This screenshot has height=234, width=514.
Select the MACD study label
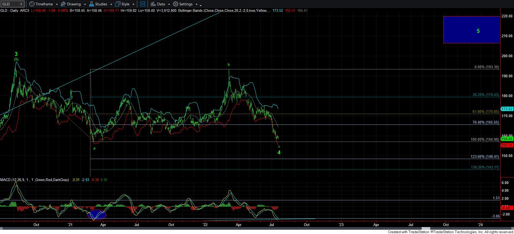(35, 180)
